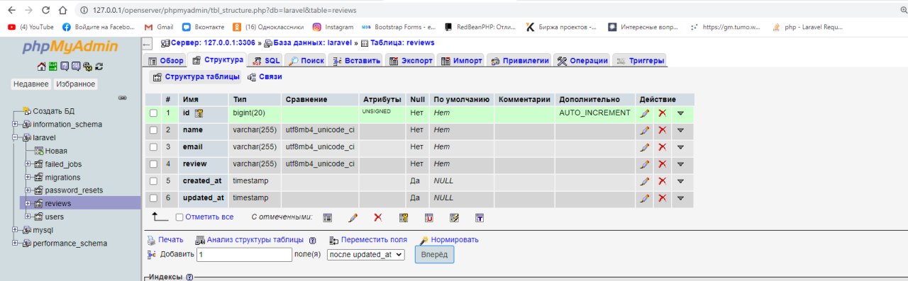
Task: Click the browser address bar
Action: 482,11
